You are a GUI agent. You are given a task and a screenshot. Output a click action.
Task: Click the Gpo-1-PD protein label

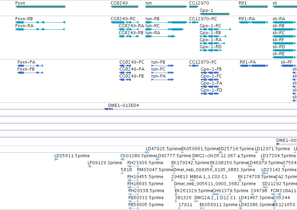(211, 90)
